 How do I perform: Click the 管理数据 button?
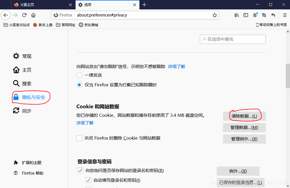click(244, 128)
